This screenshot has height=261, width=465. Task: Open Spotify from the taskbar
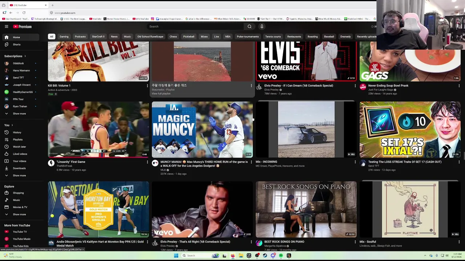pos(281,256)
